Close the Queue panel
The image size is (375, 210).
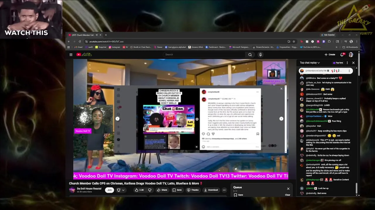pyautogui.click(x=288, y=189)
